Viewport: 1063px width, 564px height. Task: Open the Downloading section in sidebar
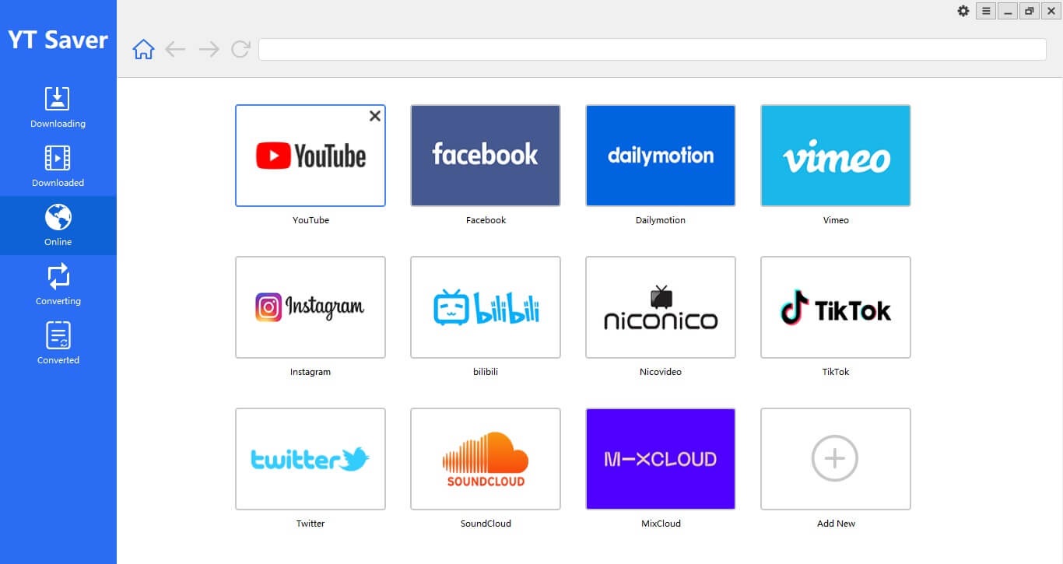point(58,107)
